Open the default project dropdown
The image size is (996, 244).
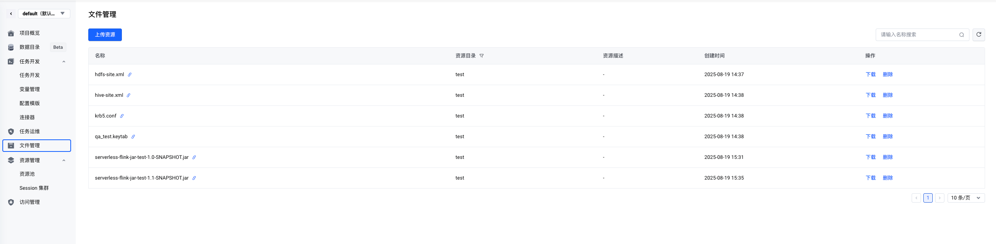click(x=44, y=14)
